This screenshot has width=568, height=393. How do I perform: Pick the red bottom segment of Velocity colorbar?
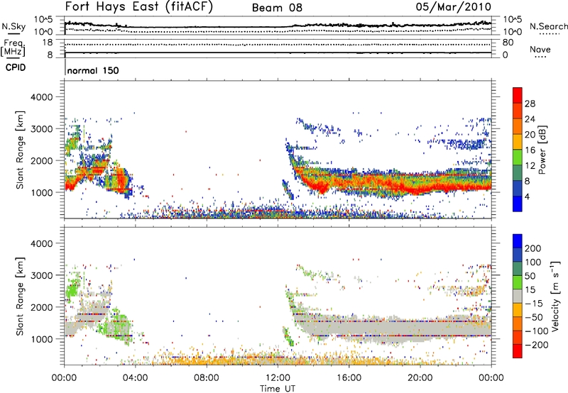(518, 351)
